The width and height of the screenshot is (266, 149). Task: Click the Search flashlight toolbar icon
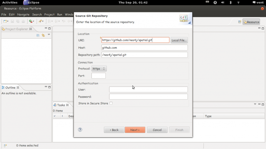pyautogui.click(x=40, y=21)
